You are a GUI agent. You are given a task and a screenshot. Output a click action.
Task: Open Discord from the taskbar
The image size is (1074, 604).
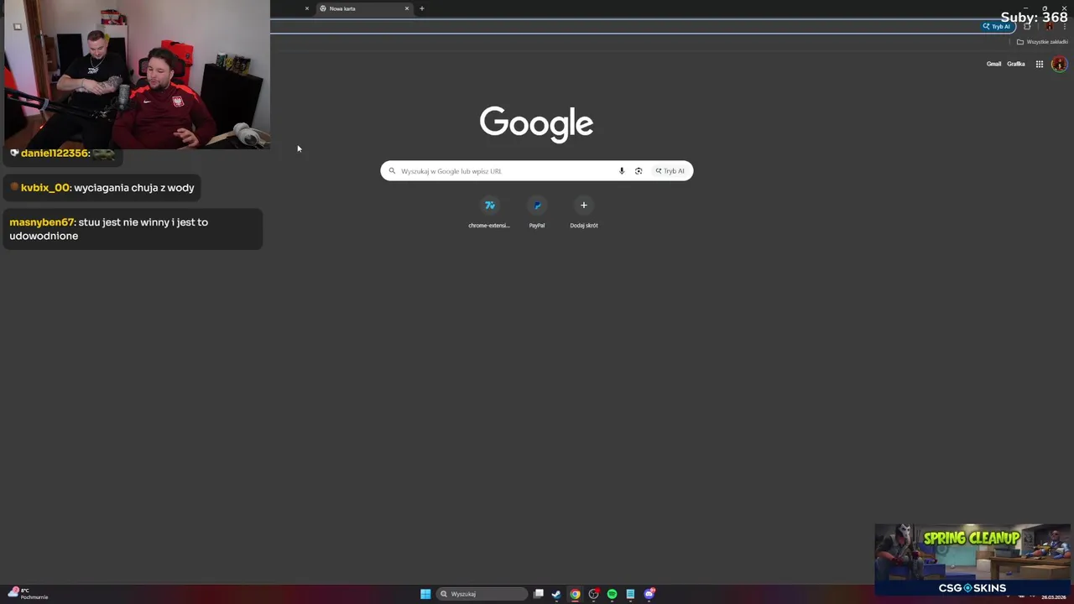(649, 594)
